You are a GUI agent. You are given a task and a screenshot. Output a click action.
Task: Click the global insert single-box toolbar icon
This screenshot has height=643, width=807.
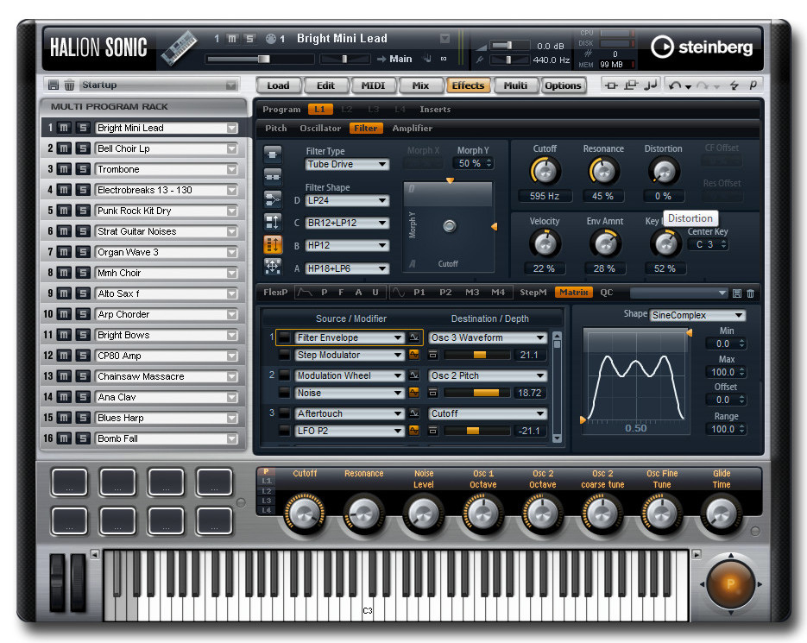pyautogui.click(x=611, y=85)
